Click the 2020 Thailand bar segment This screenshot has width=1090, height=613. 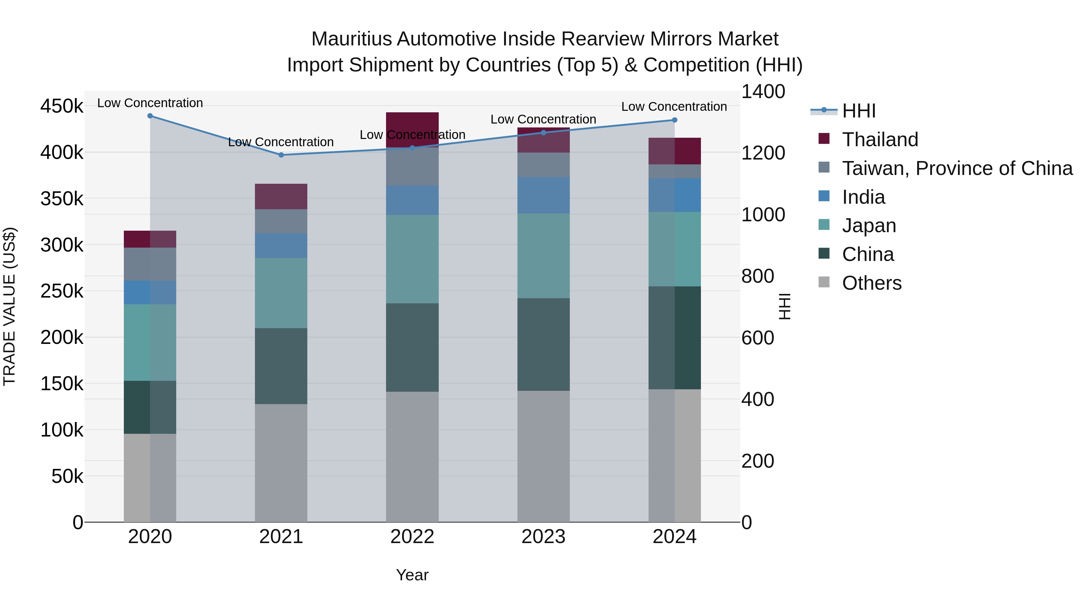[x=150, y=239]
